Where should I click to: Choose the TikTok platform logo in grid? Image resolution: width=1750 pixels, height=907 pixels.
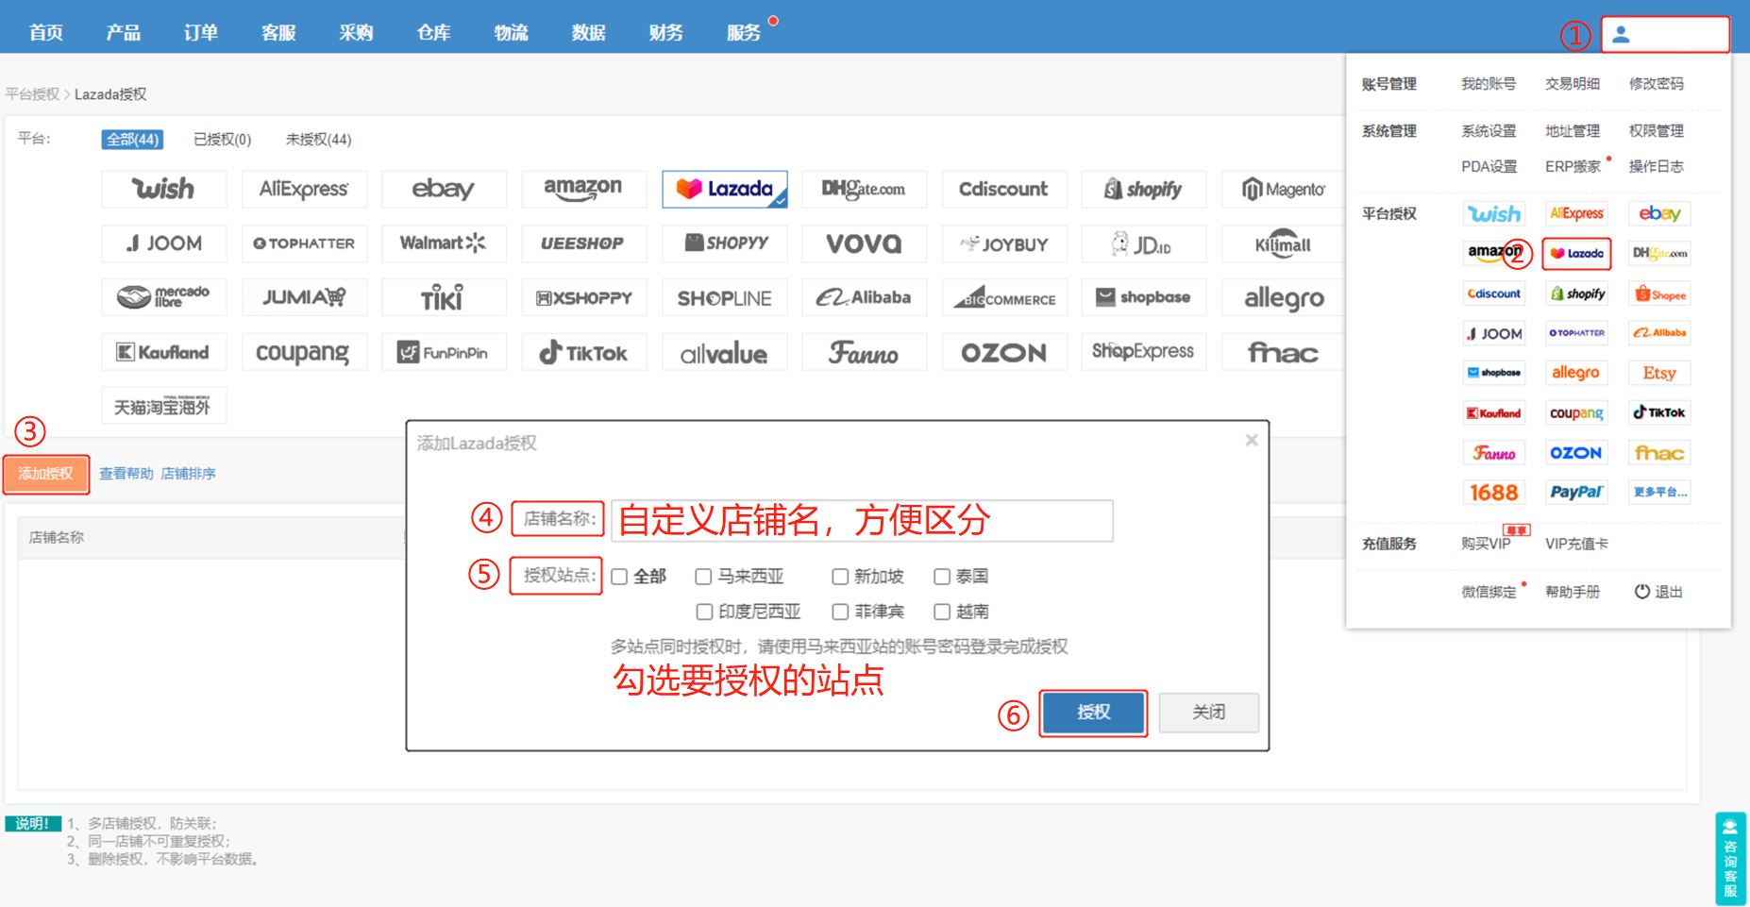pyautogui.click(x=583, y=353)
